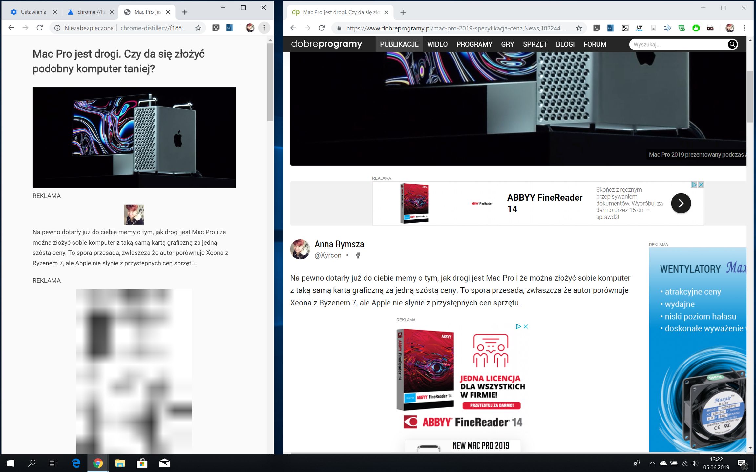The height and width of the screenshot is (472, 756).
Task: Click the Wyszukaj search field
Action: click(x=676, y=44)
